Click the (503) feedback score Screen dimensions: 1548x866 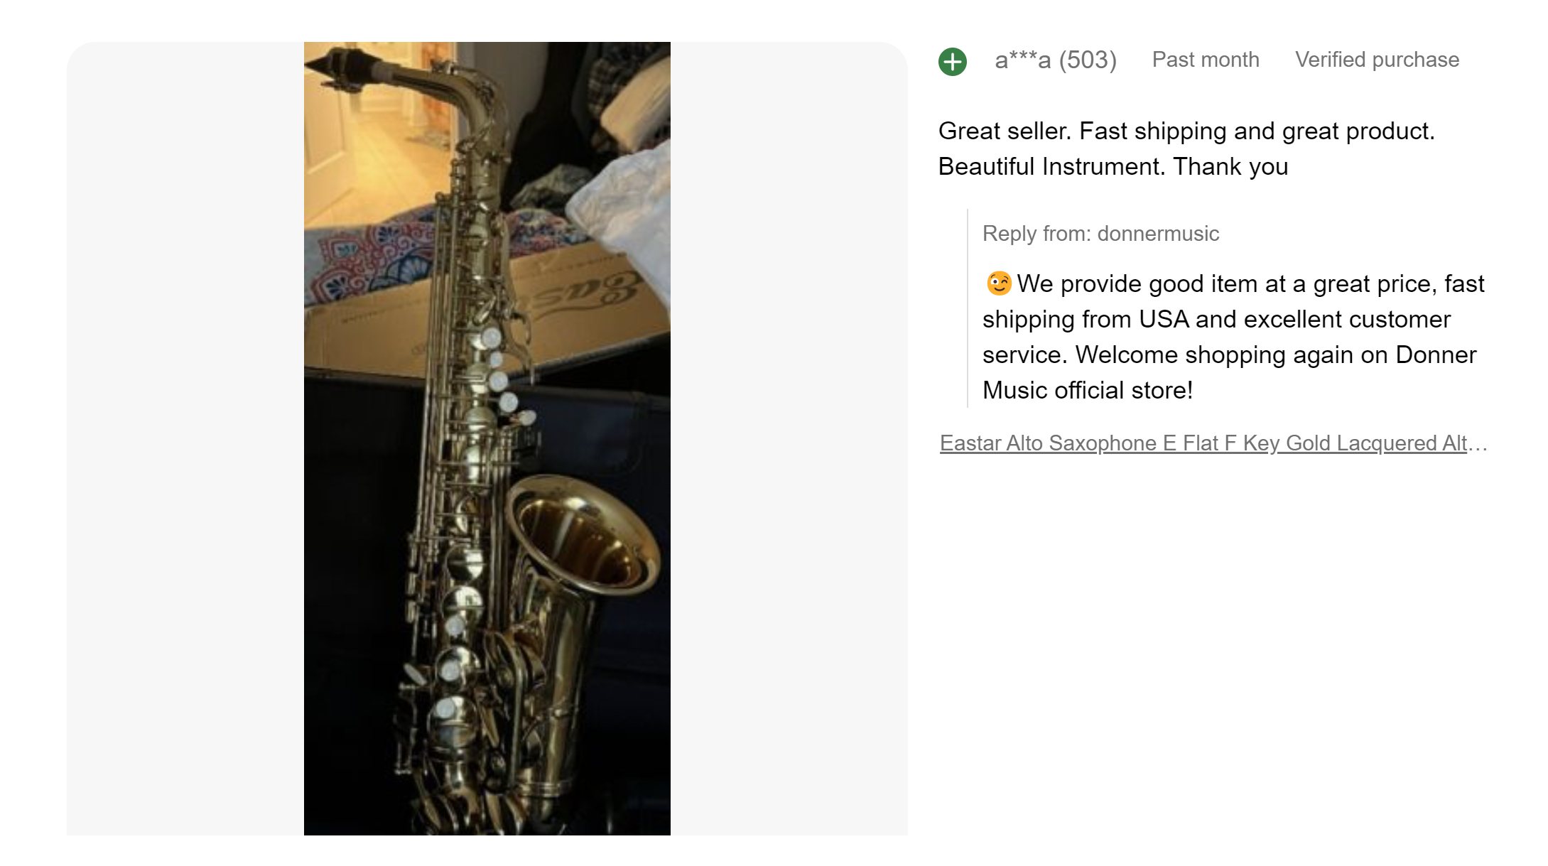coord(1088,60)
